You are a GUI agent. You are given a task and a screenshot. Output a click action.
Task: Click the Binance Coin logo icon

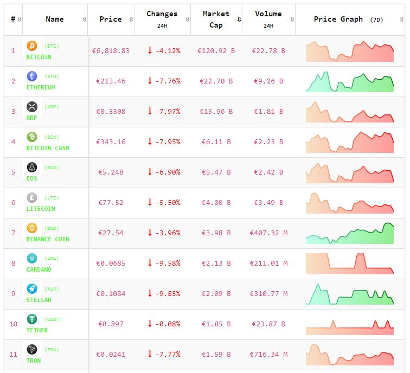[x=31, y=228]
